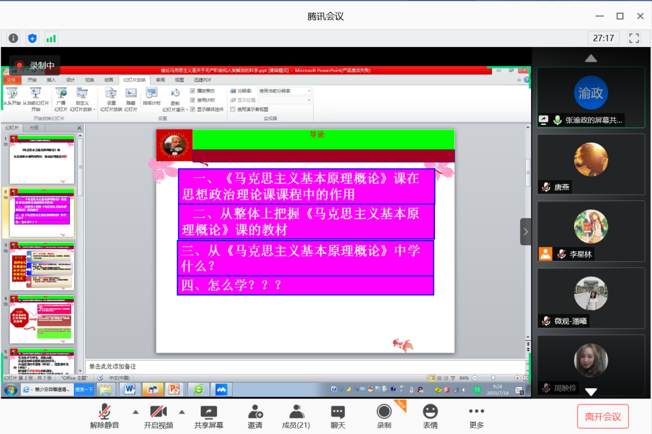Open Windows Start button in shared screen
Viewport: 652px width, 434px height.
click(x=10, y=390)
